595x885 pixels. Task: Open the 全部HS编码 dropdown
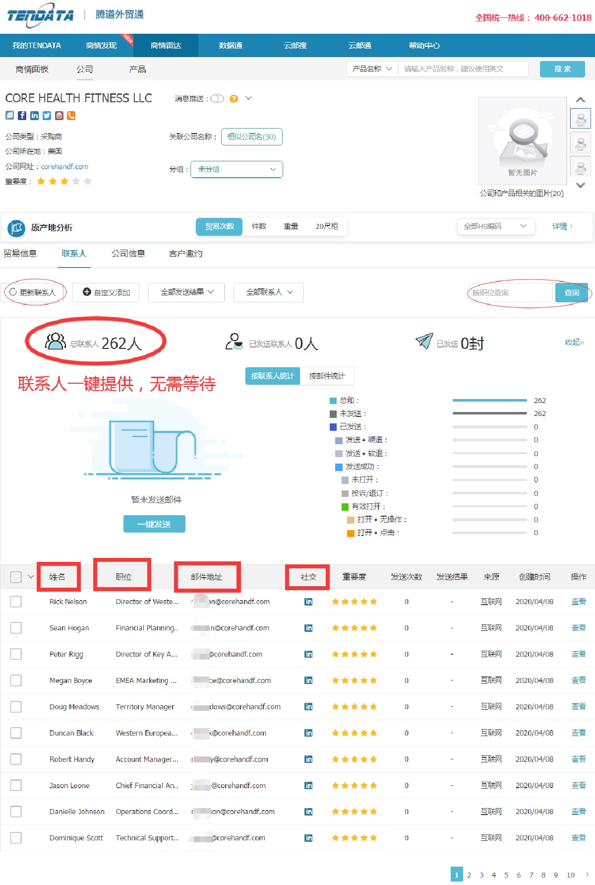(x=496, y=226)
